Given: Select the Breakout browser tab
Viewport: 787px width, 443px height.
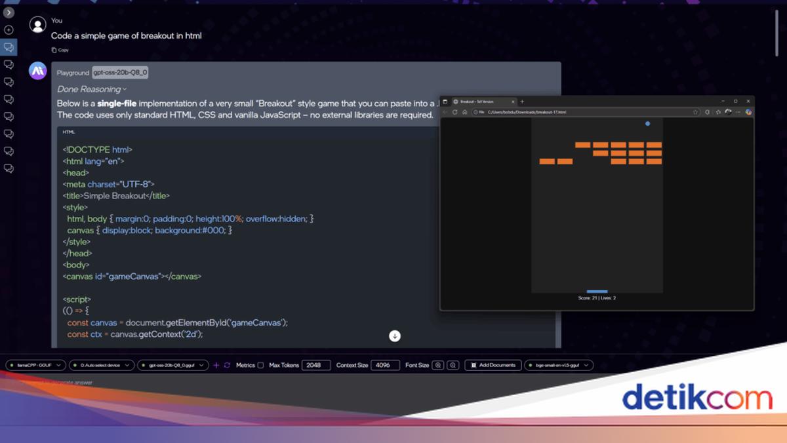Looking at the screenshot, I should coord(479,102).
